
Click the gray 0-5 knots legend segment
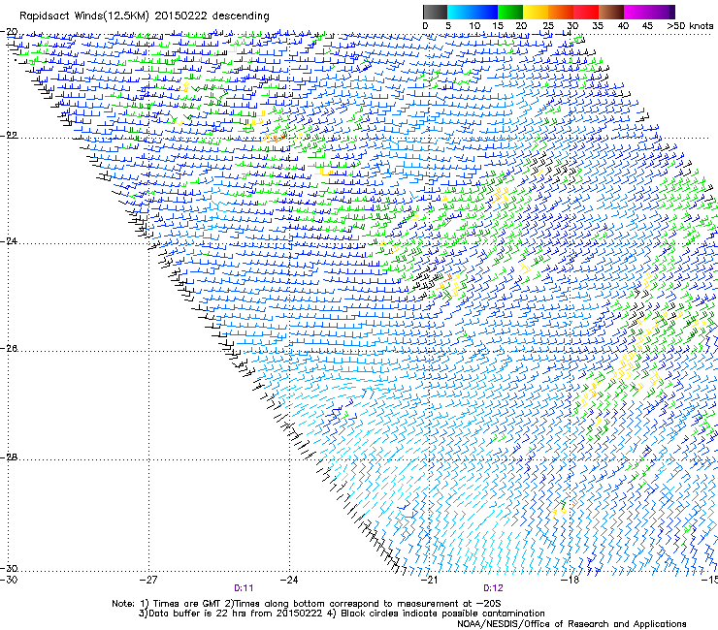coord(435,12)
